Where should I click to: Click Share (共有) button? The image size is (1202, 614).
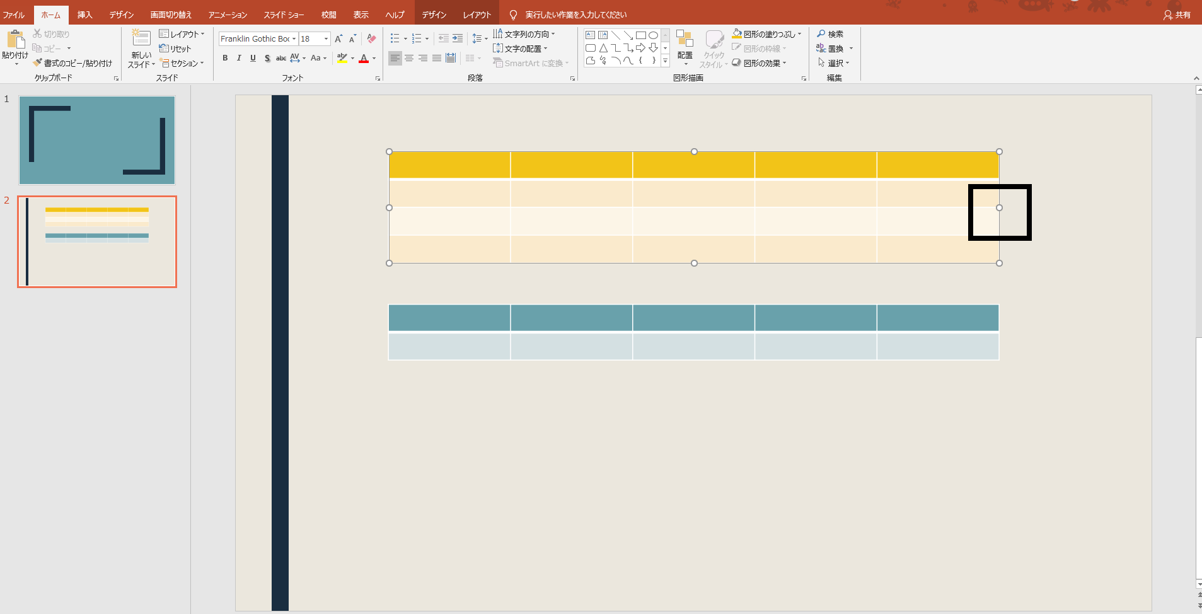point(1177,14)
